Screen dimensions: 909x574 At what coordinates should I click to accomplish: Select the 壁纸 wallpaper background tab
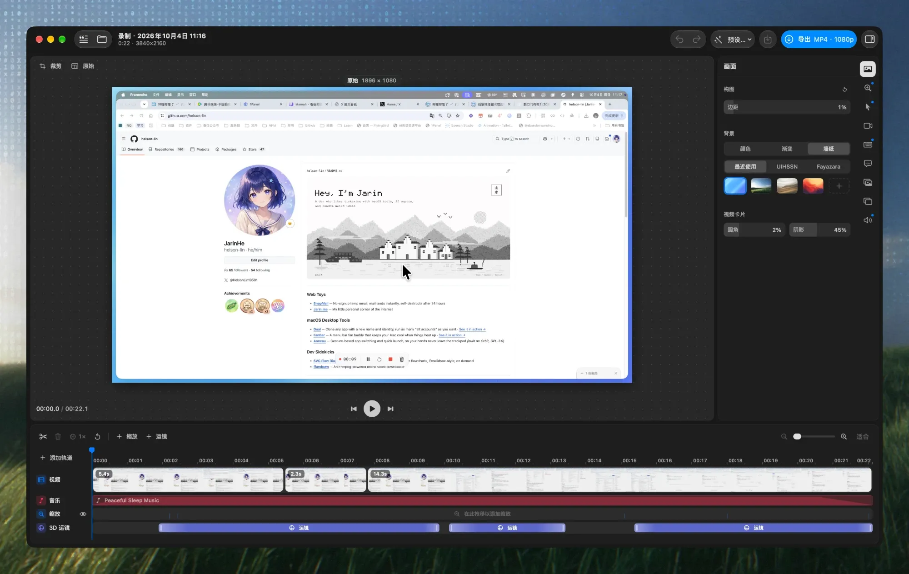click(x=829, y=149)
